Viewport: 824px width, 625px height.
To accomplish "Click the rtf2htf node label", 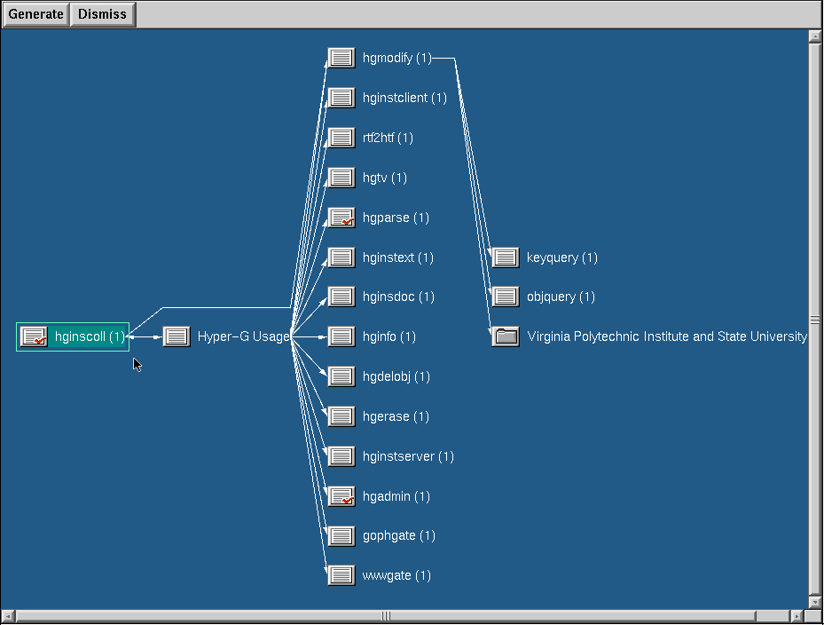I will click(x=388, y=138).
